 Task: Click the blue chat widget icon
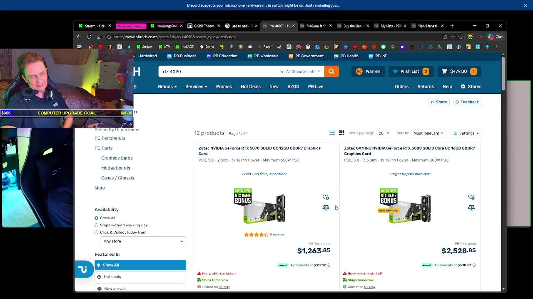click(x=83, y=270)
